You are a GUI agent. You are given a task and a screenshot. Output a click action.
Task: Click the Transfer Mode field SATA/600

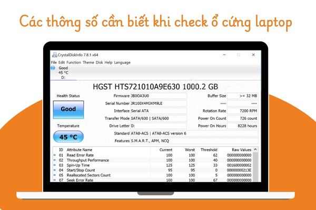point(159,118)
